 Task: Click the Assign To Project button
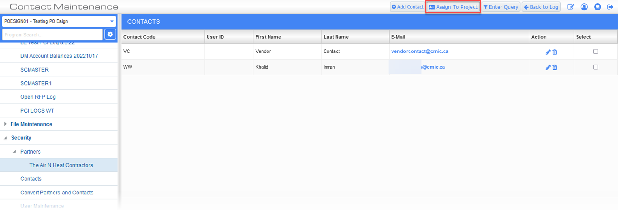point(453,7)
